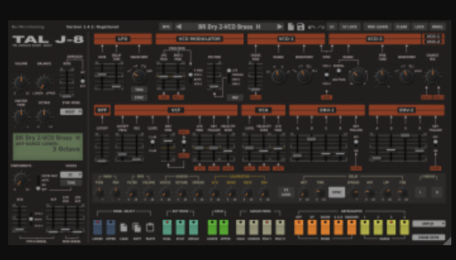Screen dimensions: 456x260
Task: Toggle the VCO sync switch
Action: [x=326, y=75]
